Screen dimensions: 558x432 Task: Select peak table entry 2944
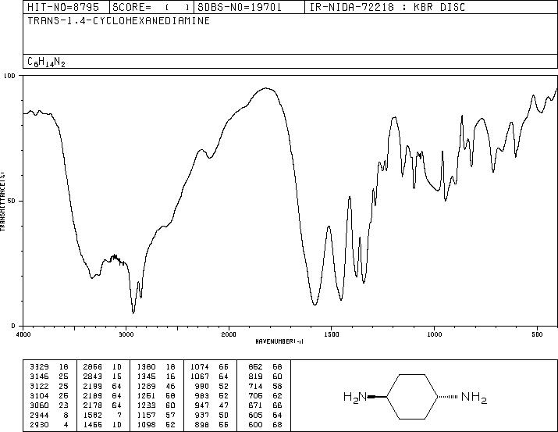click(x=40, y=415)
